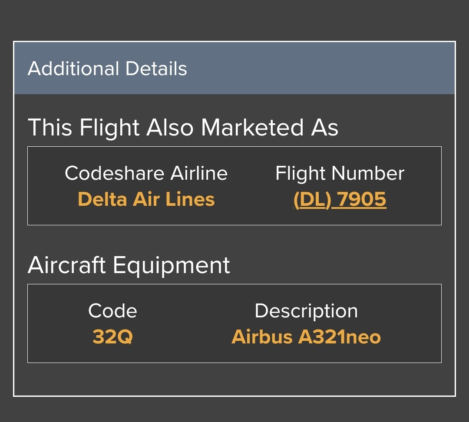Select the Additional Details header bar
This screenshot has width=469, height=422.
coord(234,68)
